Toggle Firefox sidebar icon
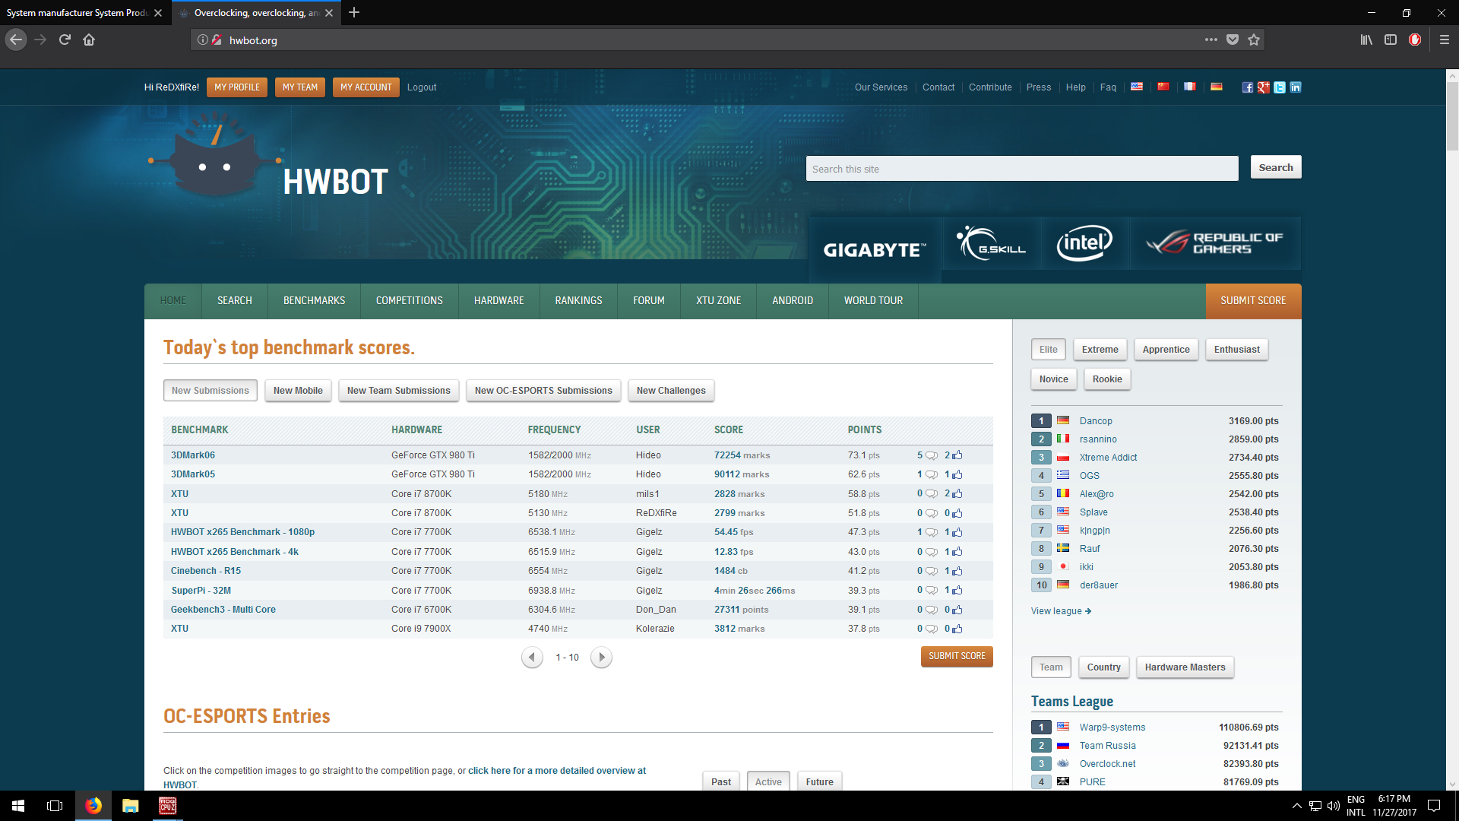 pos(1391,40)
